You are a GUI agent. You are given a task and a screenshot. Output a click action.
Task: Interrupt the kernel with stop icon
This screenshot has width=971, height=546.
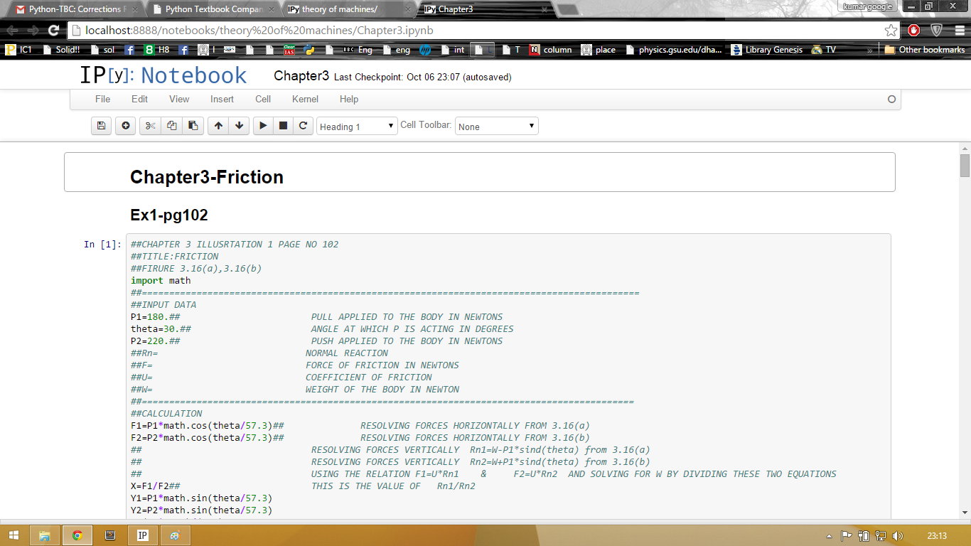click(283, 126)
